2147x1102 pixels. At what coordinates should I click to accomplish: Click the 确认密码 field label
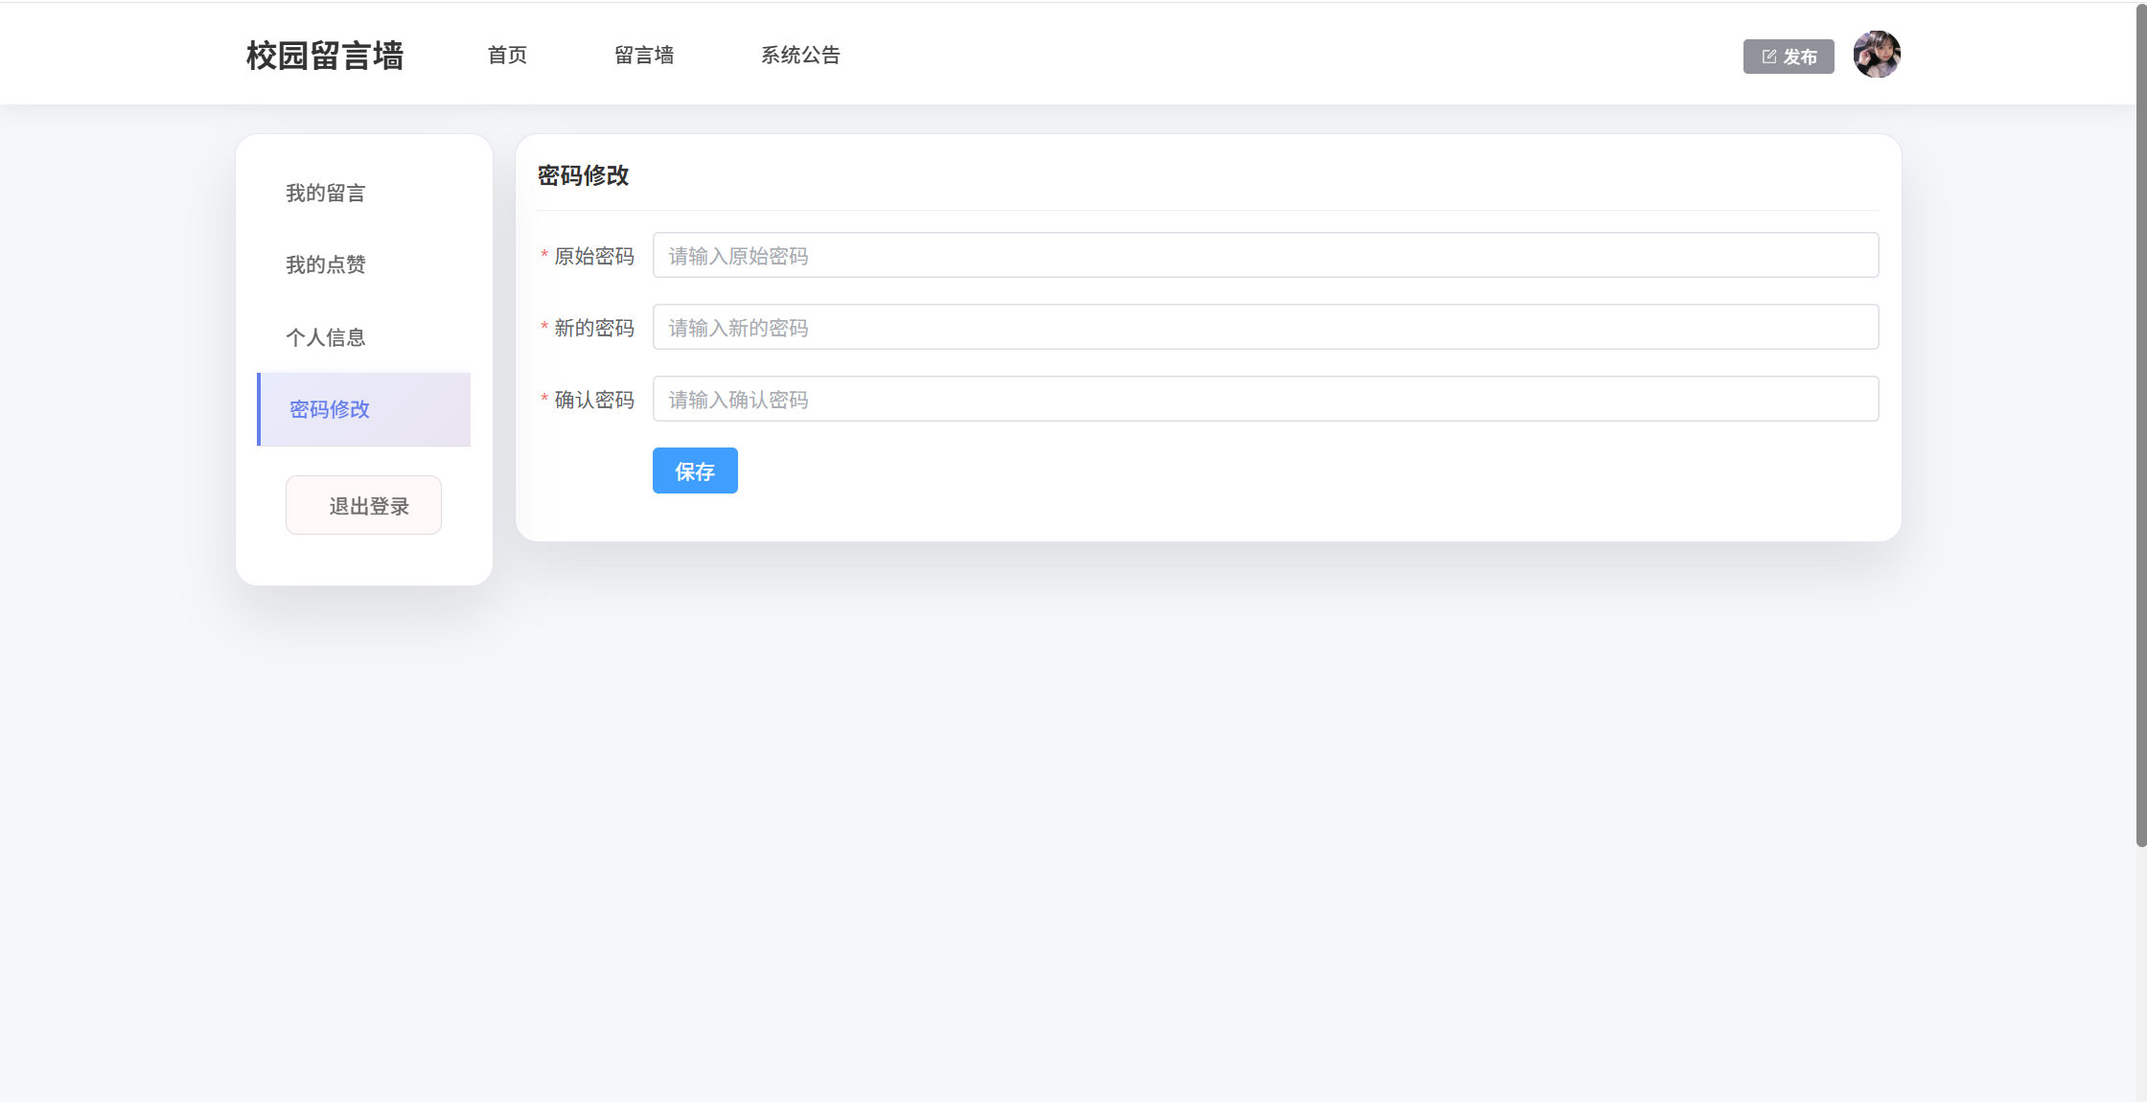click(594, 400)
